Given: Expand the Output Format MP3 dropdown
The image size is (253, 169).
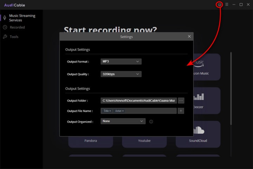Looking at the screenshot, I should click(x=121, y=62).
